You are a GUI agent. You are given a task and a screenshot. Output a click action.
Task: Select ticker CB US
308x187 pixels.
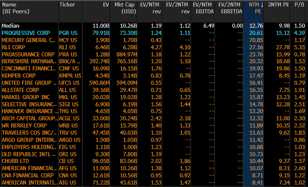[x=66, y=161]
